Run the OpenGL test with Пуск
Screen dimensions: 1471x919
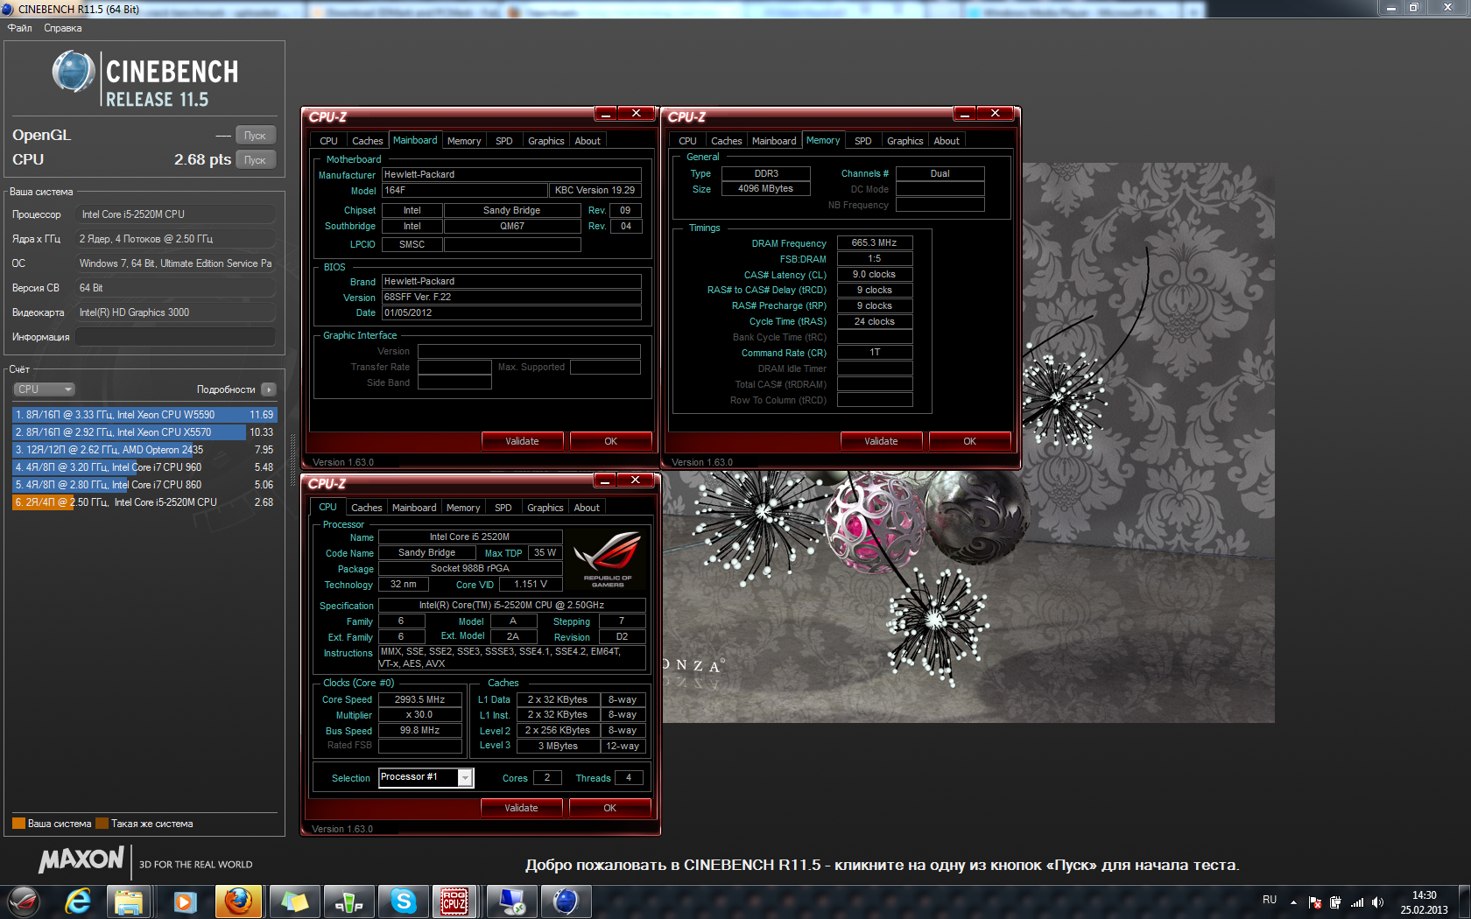coord(256,136)
